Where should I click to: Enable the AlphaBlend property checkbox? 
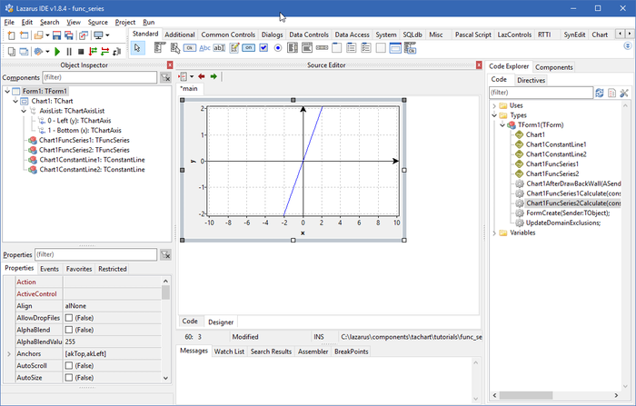coord(69,330)
